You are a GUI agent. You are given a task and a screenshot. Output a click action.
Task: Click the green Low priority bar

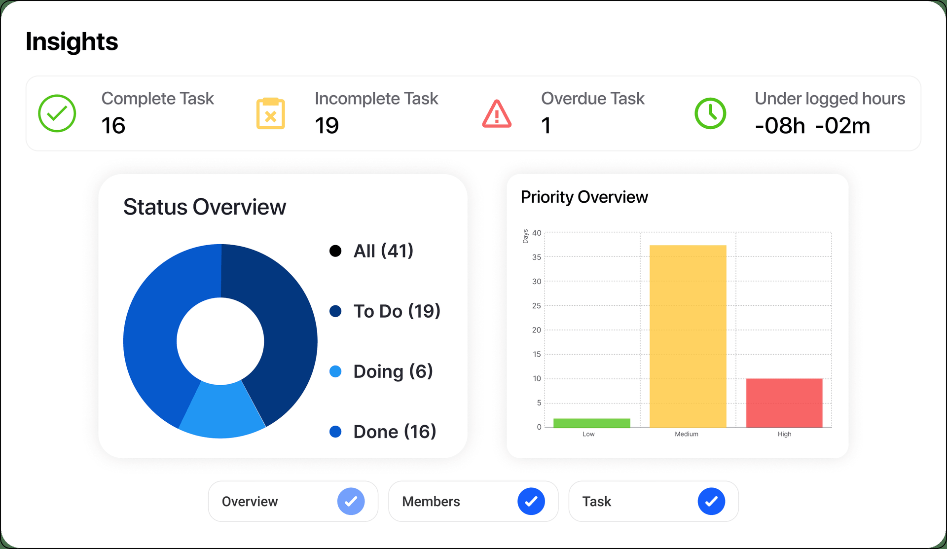tap(592, 423)
